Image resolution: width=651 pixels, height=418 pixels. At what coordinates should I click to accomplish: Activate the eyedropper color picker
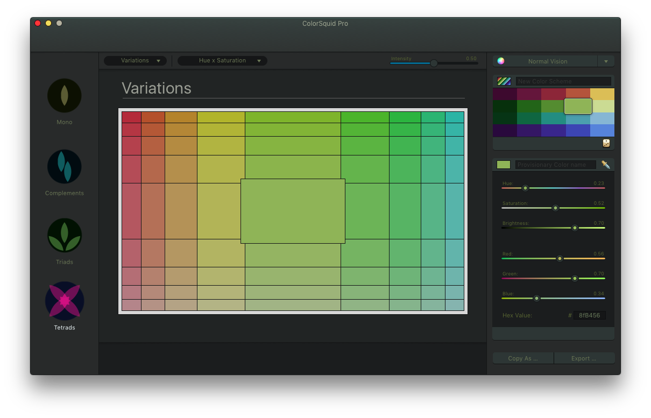tap(606, 165)
